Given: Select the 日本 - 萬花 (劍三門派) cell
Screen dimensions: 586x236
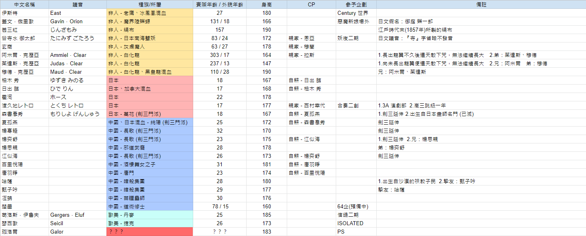Looking at the screenshot, I should click(150, 114).
